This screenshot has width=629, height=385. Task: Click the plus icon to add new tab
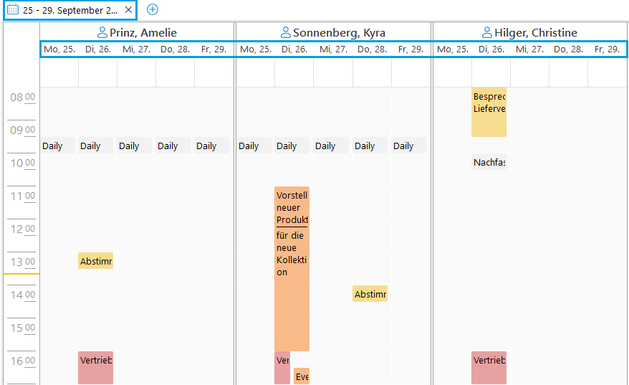pos(153,10)
